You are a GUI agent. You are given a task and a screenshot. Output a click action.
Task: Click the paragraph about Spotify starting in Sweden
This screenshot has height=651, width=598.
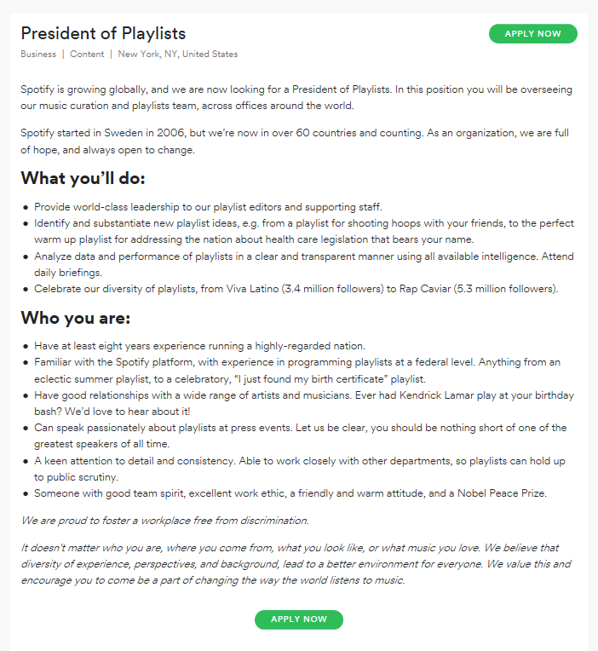[296, 142]
